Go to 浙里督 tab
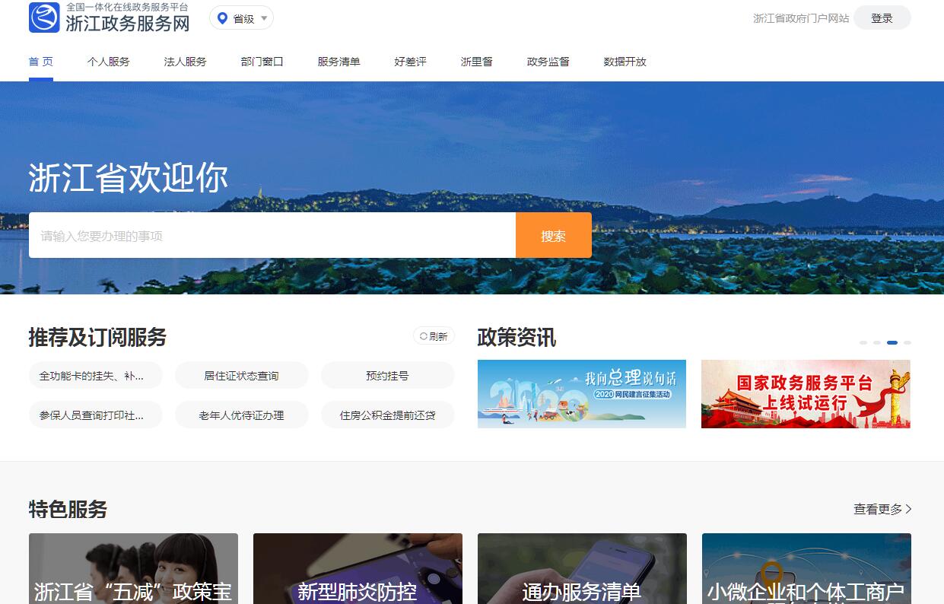This screenshot has width=944, height=604. [x=476, y=62]
